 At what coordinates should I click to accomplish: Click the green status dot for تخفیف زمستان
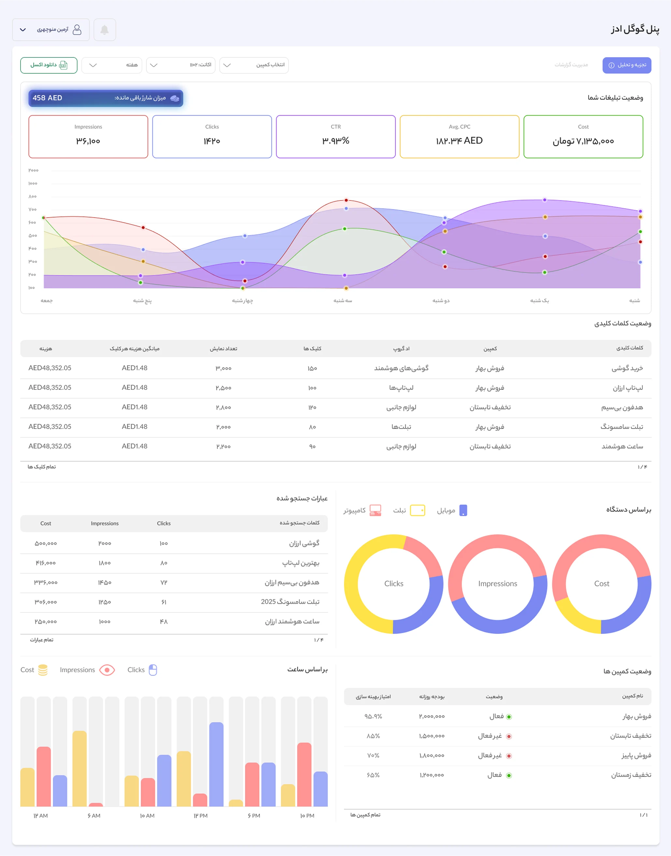point(509,775)
